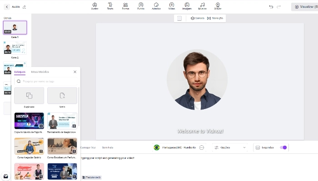This screenshot has height=181, width=318.
Task: Open the Imagem tool
Action: coord(187,6)
